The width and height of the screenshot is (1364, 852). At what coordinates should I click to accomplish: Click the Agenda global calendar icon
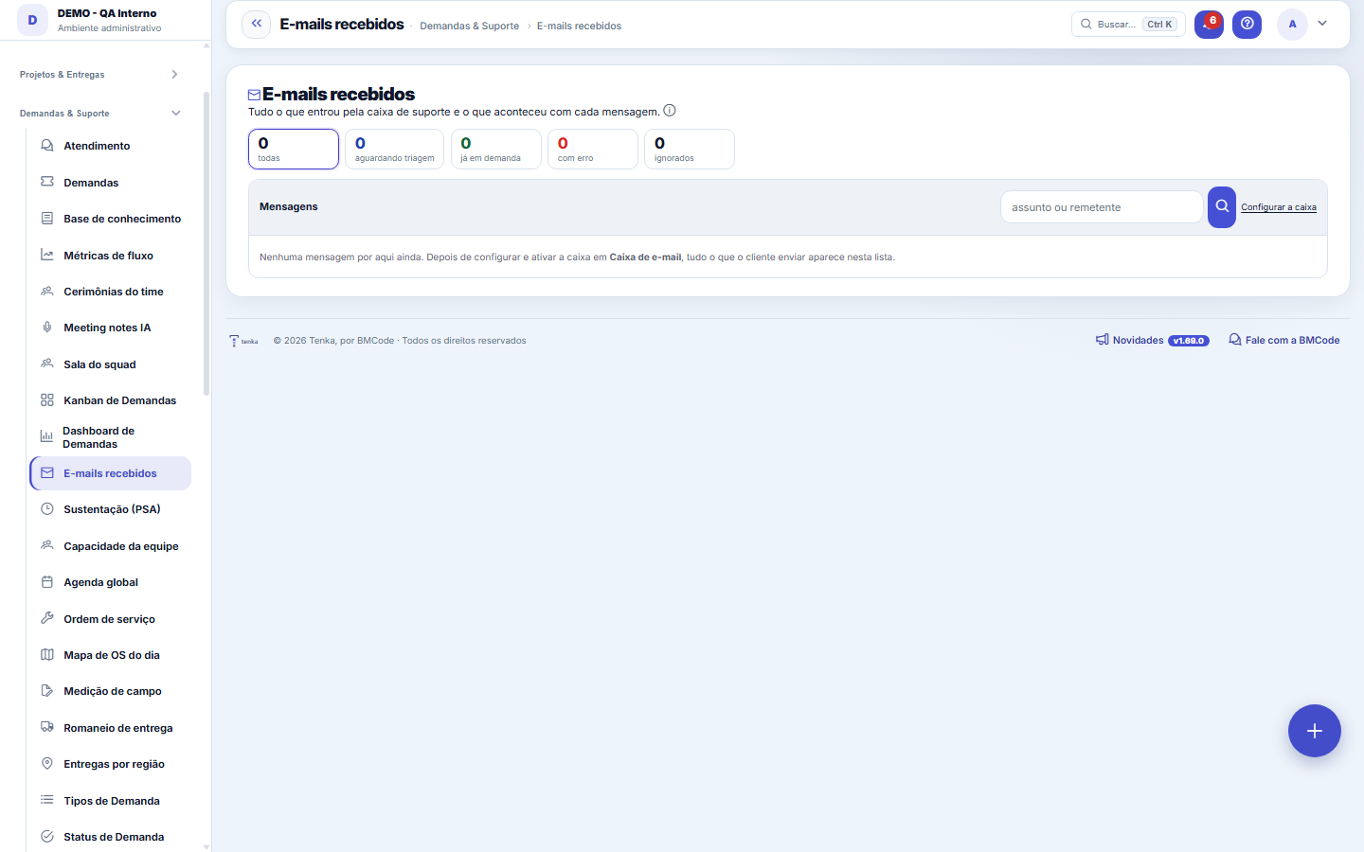[x=47, y=582]
